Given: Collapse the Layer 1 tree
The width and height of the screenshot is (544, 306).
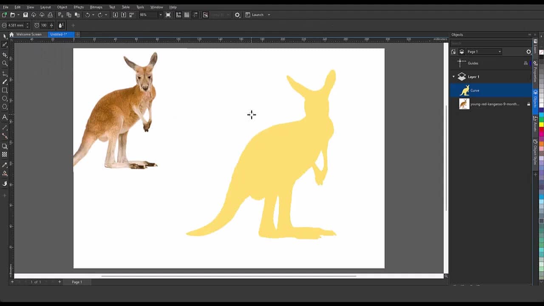Looking at the screenshot, I should coord(453,77).
